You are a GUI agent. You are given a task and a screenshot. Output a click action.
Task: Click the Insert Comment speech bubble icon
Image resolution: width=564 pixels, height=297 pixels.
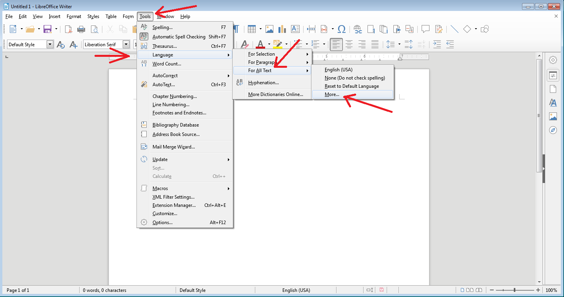click(426, 29)
